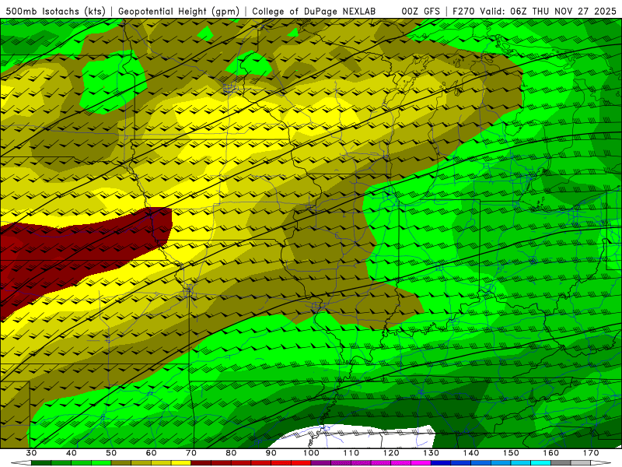Click the legend value 60

point(151,453)
